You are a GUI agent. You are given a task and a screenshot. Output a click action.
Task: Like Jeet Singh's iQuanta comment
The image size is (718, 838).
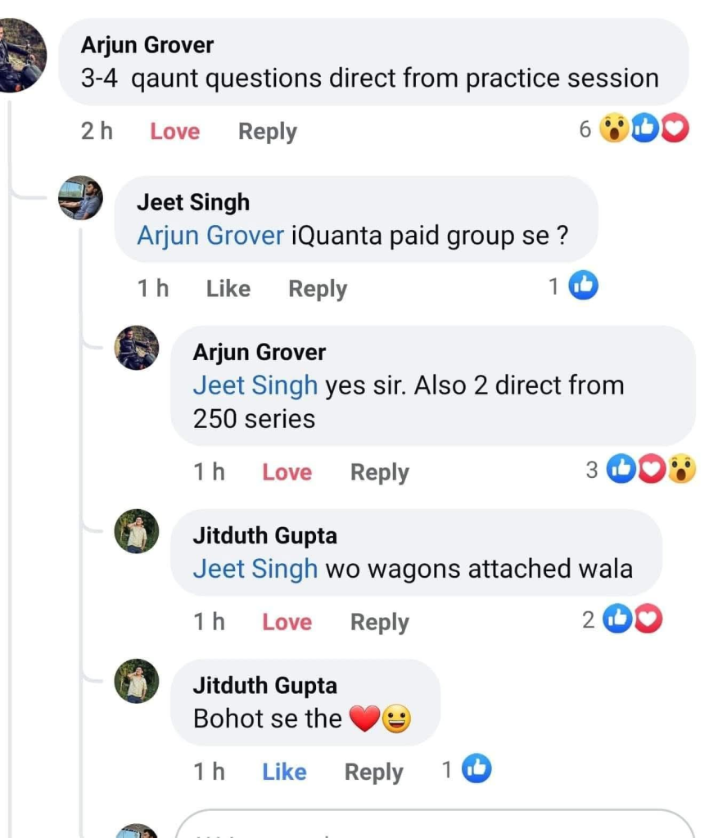[x=228, y=288]
